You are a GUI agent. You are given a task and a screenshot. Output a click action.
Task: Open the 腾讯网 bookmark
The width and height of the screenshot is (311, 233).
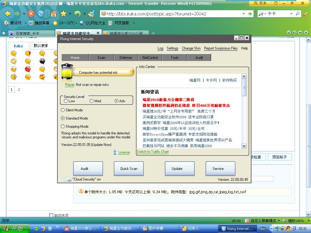(x=13, y=23)
